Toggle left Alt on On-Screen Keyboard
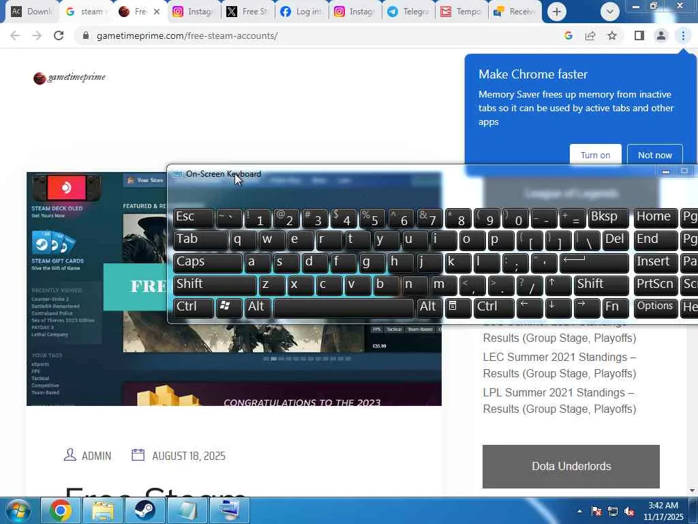698x524 pixels. pos(258,308)
